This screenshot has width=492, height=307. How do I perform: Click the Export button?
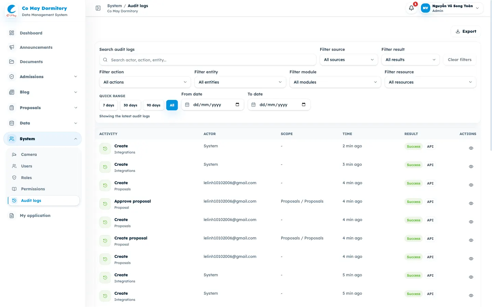click(466, 31)
